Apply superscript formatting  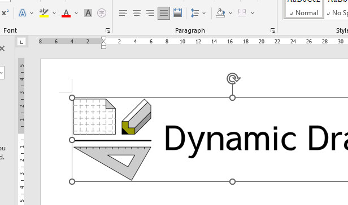(x=5, y=13)
